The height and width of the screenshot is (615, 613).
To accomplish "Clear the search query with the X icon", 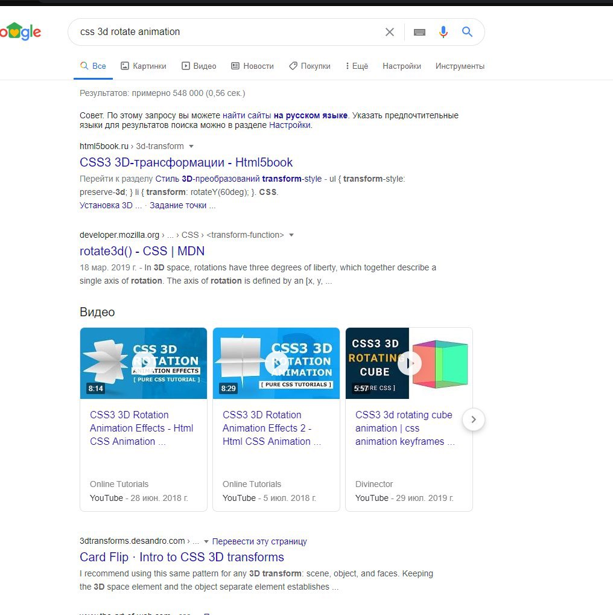I will coord(389,32).
